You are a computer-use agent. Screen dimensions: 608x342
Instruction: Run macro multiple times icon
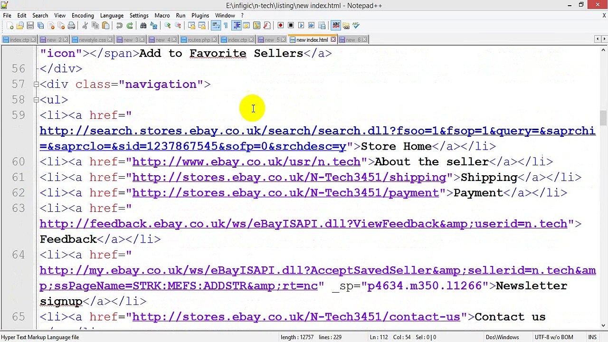pos(311,26)
